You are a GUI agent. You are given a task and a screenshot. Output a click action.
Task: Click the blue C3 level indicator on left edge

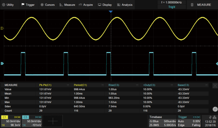2,63
